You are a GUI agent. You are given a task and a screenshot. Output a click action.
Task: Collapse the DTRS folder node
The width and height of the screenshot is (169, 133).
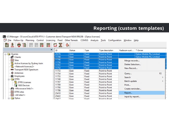(8, 79)
